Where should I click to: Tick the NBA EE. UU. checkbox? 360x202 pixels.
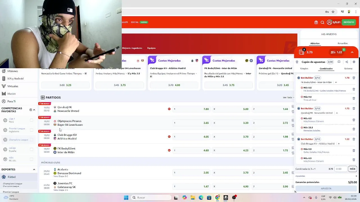(x=31, y=159)
